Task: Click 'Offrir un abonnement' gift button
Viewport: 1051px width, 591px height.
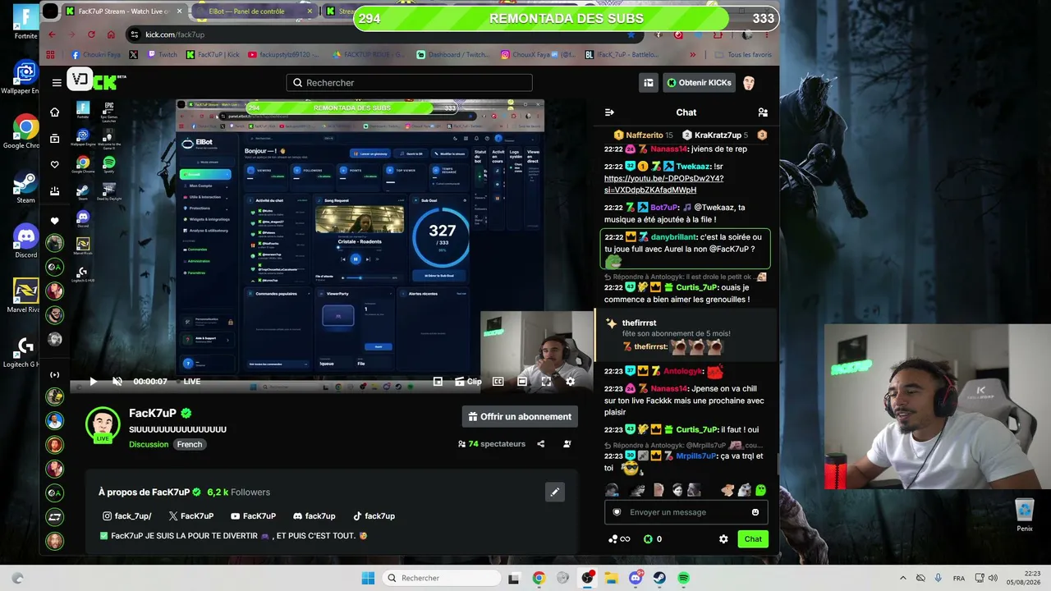Action: (x=520, y=417)
